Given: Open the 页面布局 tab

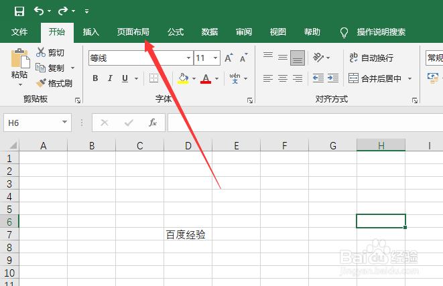Looking at the screenshot, I should (133, 32).
